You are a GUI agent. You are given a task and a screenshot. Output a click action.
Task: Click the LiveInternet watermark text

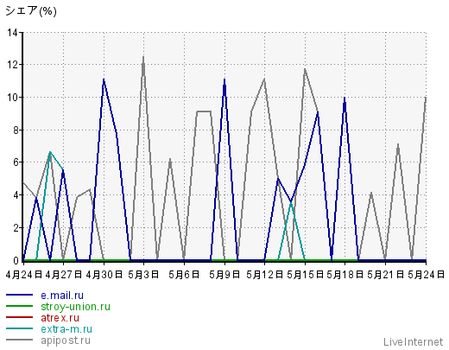pos(414,342)
